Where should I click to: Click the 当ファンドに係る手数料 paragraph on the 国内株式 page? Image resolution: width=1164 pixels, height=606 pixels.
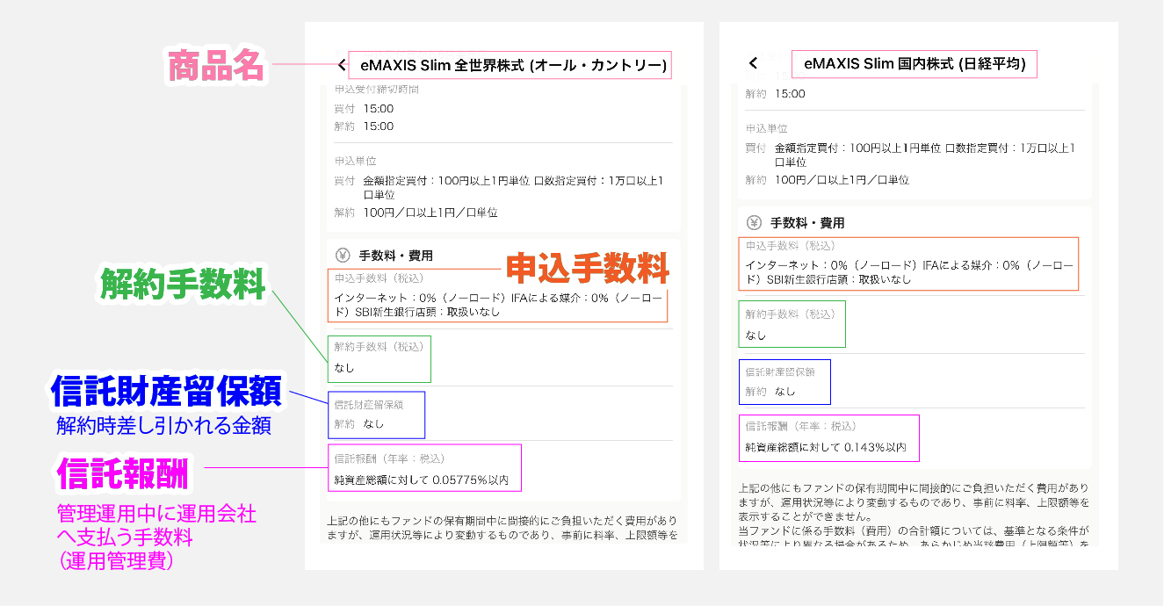click(914, 536)
